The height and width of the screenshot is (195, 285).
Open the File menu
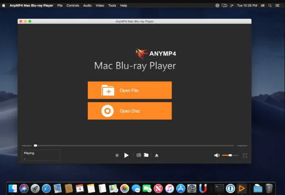[60, 6]
